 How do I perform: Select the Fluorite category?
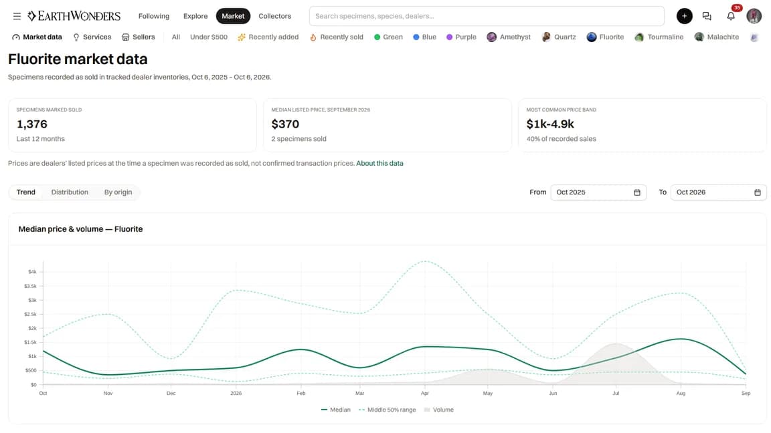pos(605,37)
